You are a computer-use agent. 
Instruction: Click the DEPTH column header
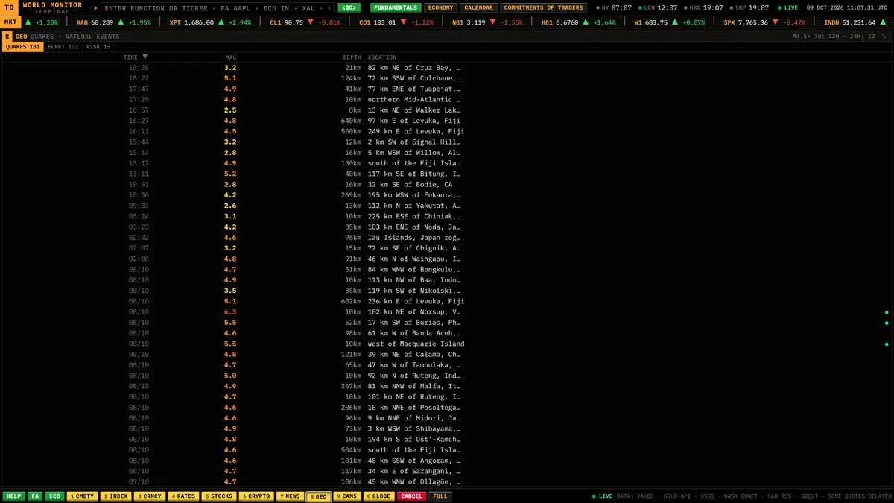click(x=352, y=57)
